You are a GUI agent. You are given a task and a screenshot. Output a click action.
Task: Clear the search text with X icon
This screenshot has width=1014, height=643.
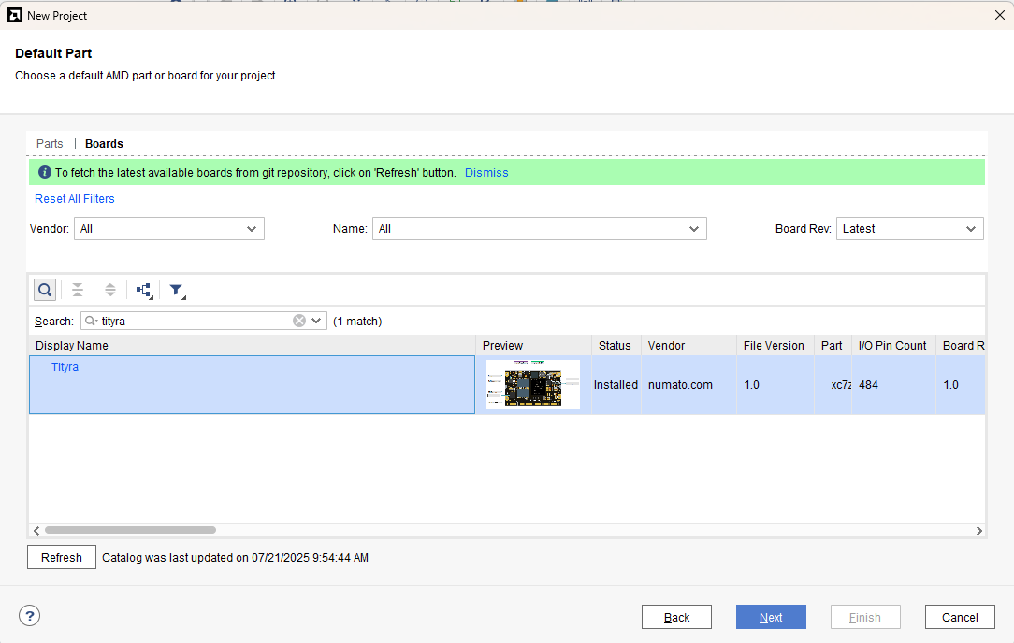(x=299, y=321)
